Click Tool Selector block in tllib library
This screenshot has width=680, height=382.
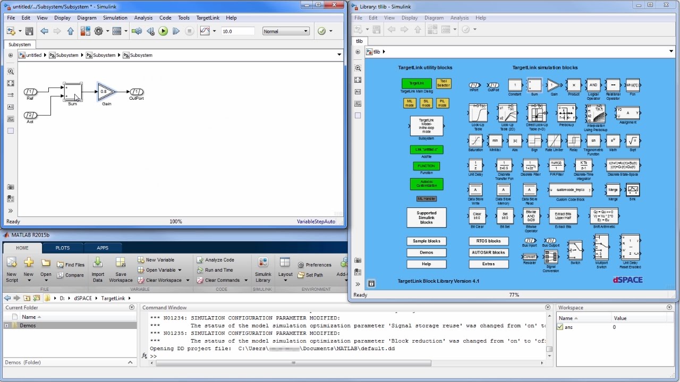click(x=444, y=83)
